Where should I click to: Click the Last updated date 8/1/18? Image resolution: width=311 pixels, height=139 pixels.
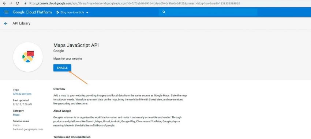[x=23, y=104]
